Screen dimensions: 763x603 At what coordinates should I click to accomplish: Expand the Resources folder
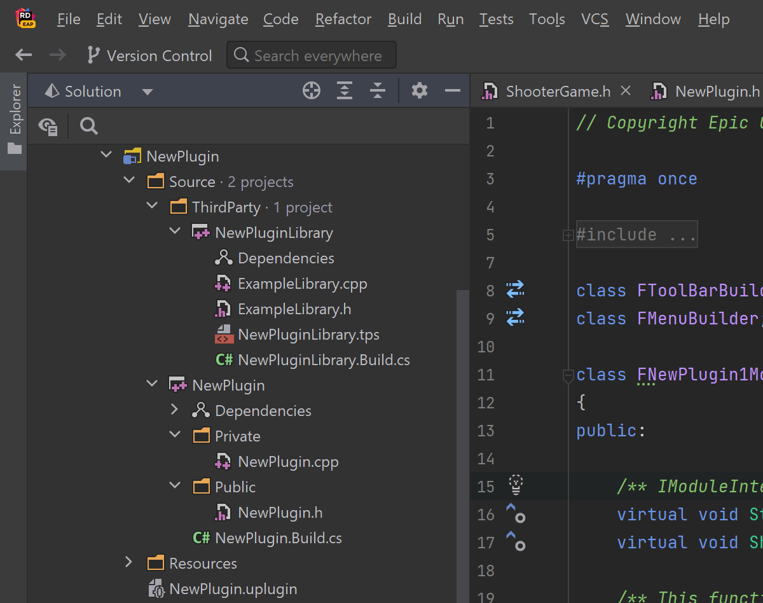(129, 562)
